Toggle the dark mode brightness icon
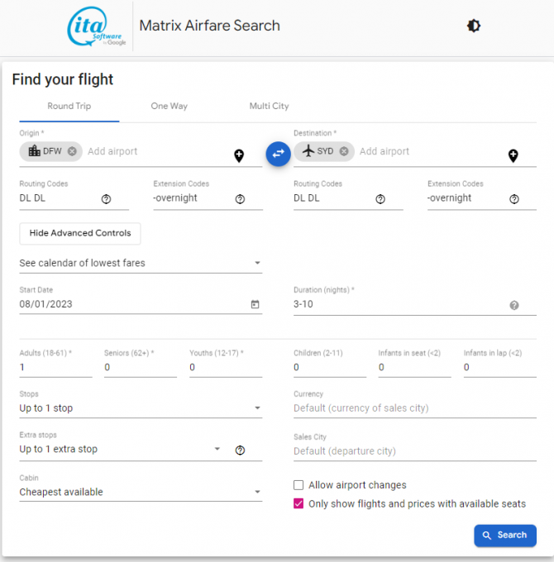 pyautogui.click(x=473, y=26)
